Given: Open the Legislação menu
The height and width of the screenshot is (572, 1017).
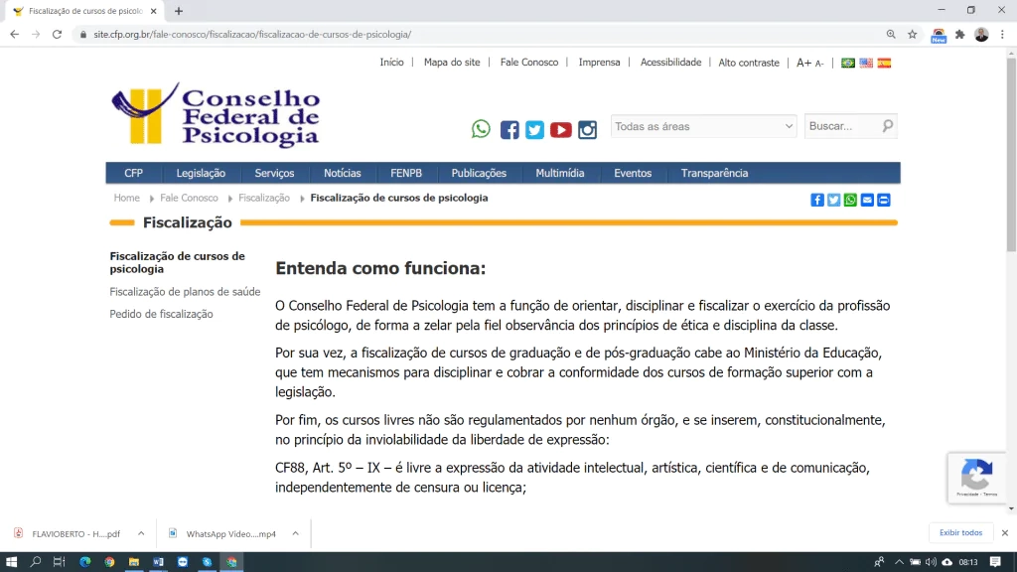Looking at the screenshot, I should click(201, 173).
